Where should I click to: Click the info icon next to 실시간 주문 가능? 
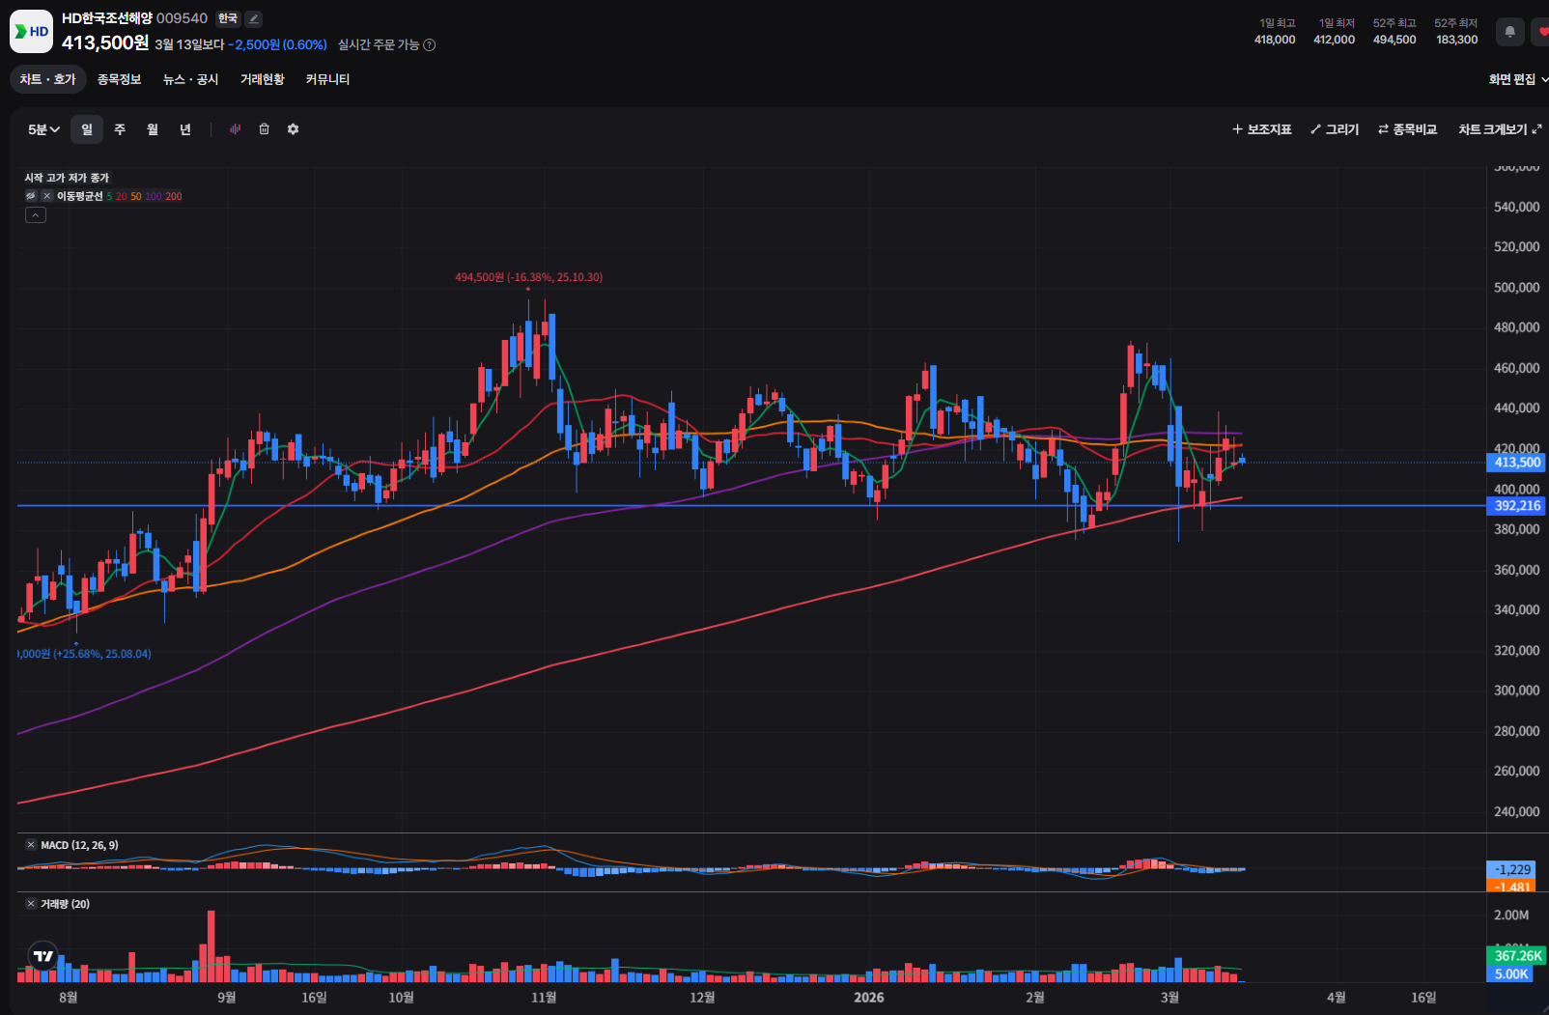click(x=430, y=44)
